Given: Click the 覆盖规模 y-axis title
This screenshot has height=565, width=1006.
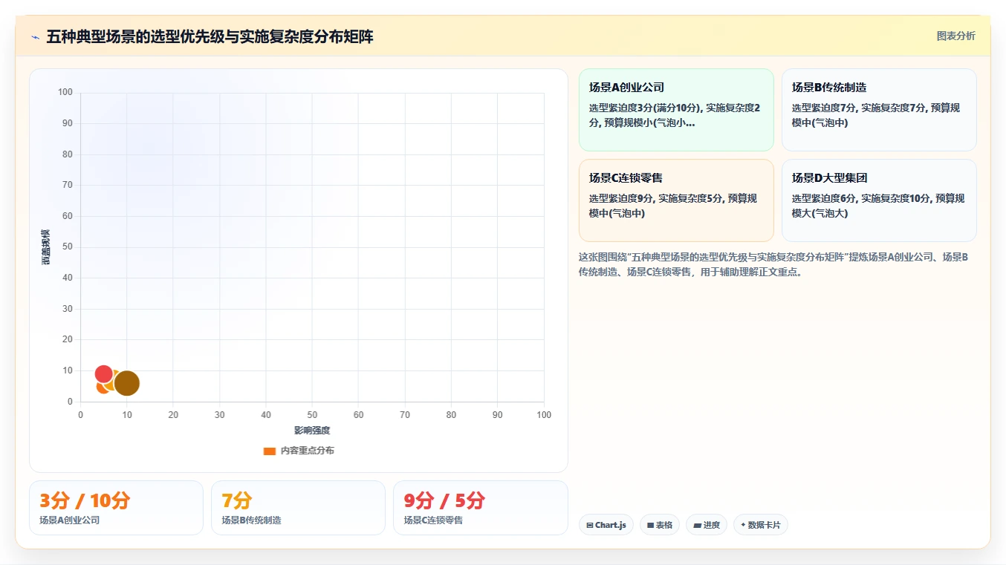Looking at the screenshot, I should (x=46, y=247).
